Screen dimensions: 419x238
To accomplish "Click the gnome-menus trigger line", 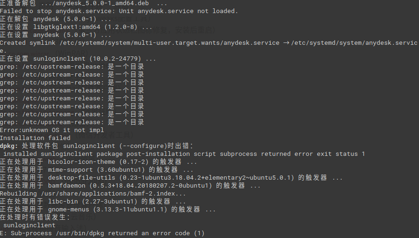I will point(107,210).
